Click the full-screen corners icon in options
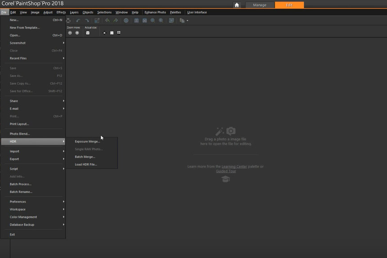The width and height of the screenshot is (387, 258). coord(119,32)
